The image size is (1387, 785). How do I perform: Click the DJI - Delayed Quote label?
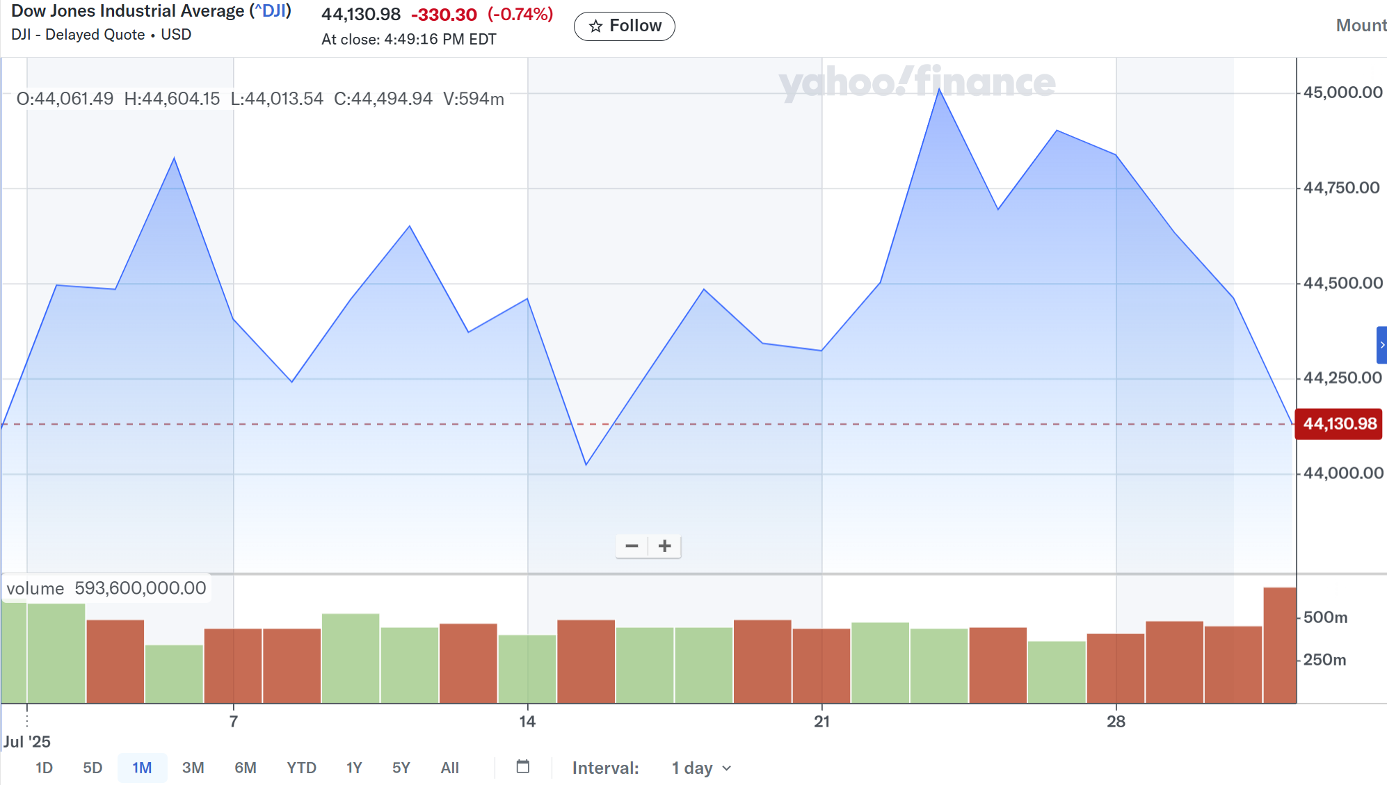pyautogui.click(x=78, y=35)
